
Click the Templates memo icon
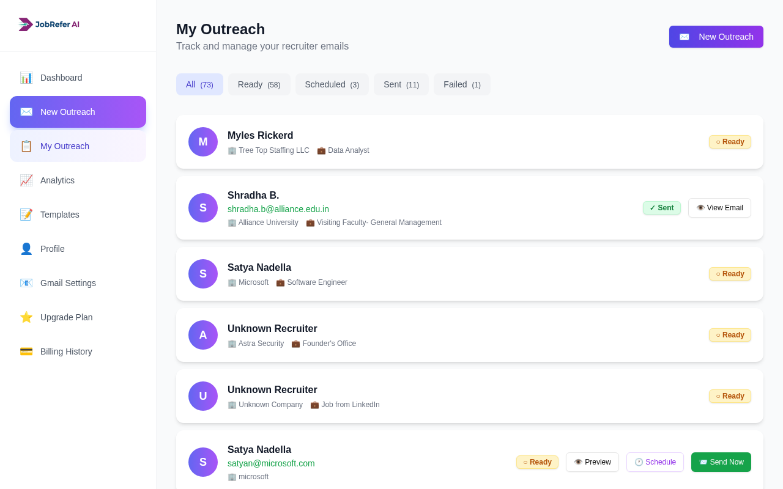[26, 215]
